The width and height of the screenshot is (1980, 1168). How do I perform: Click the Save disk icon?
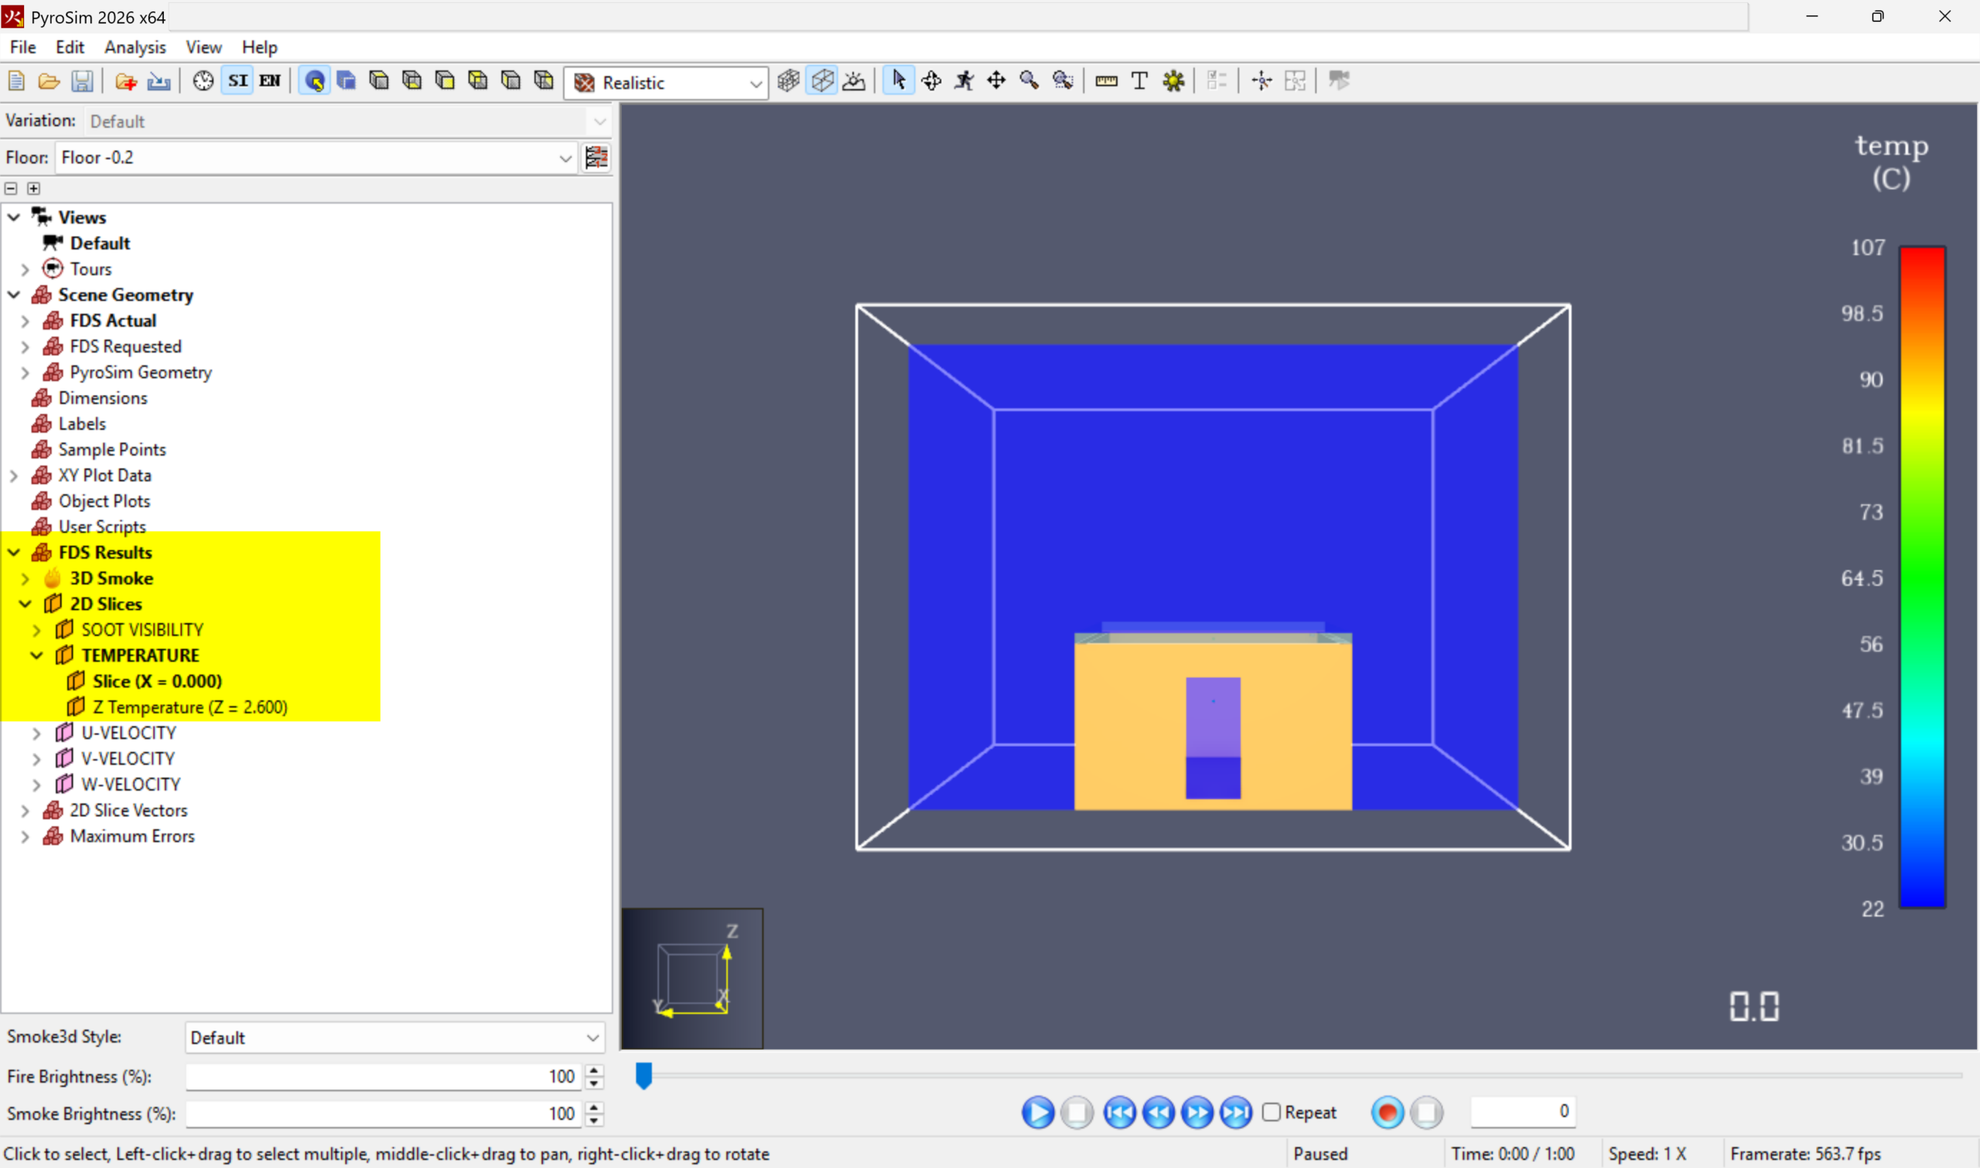[82, 81]
